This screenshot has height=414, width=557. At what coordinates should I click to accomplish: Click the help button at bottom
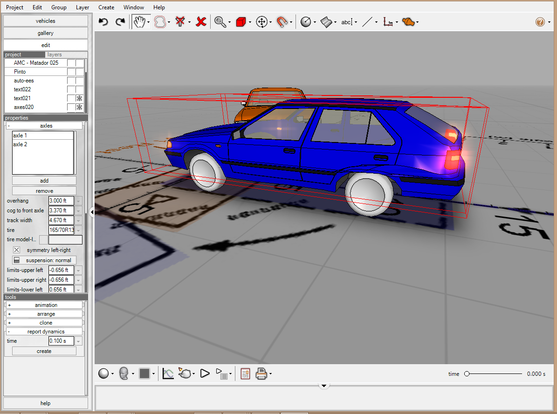coord(46,403)
